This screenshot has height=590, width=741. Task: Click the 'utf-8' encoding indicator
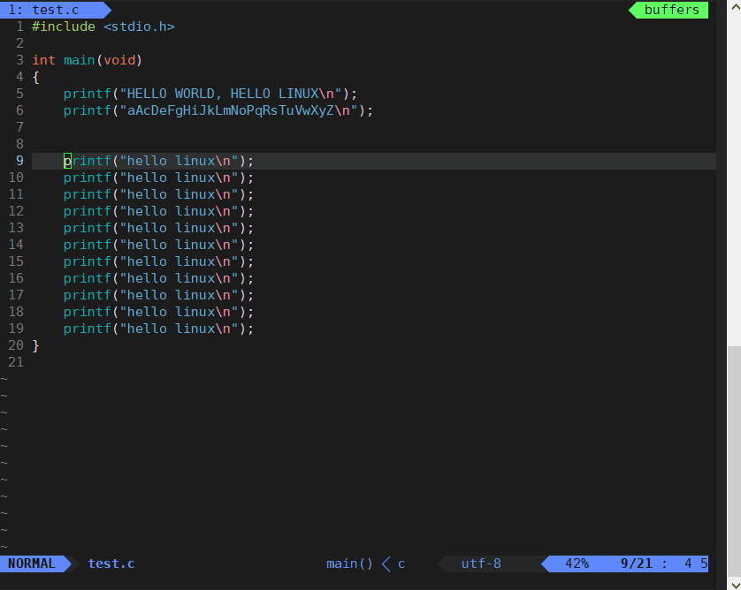[481, 564]
